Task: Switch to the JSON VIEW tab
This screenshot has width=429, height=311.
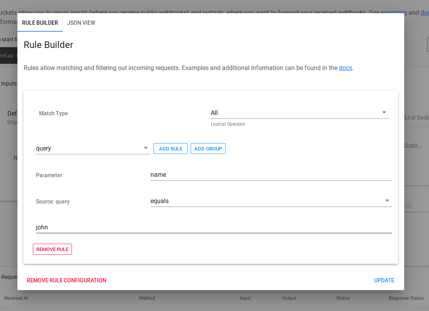Action: (x=81, y=23)
